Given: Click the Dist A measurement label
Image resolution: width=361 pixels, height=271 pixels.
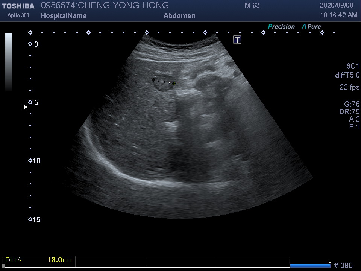Looking at the screenshot, I should pos(14,260).
